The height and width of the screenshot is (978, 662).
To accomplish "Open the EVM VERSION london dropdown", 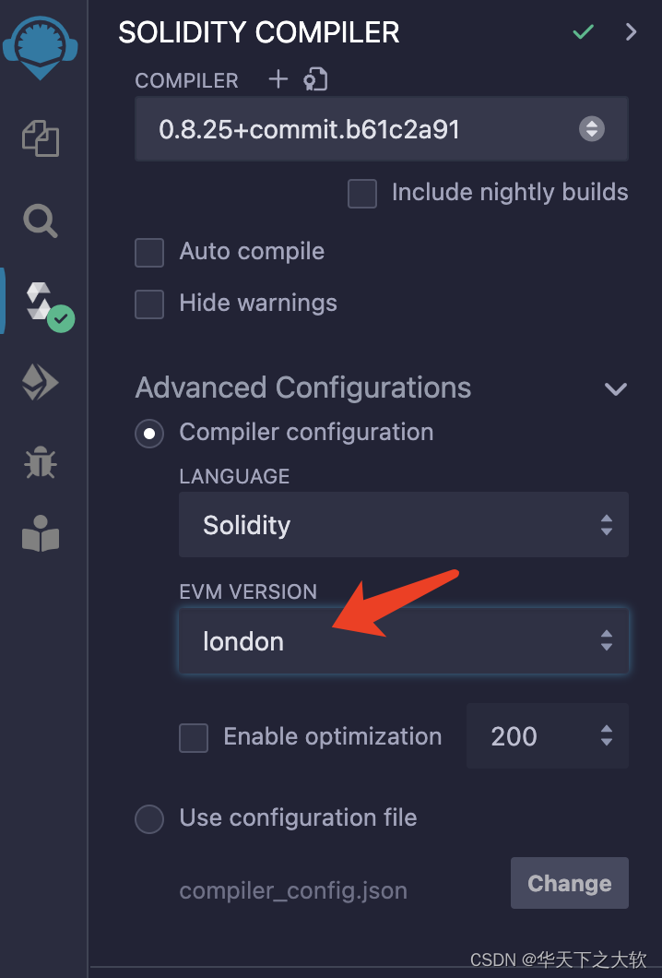I will (404, 641).
